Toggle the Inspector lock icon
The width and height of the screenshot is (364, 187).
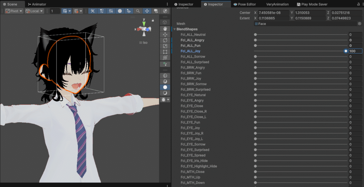point(358,4)
